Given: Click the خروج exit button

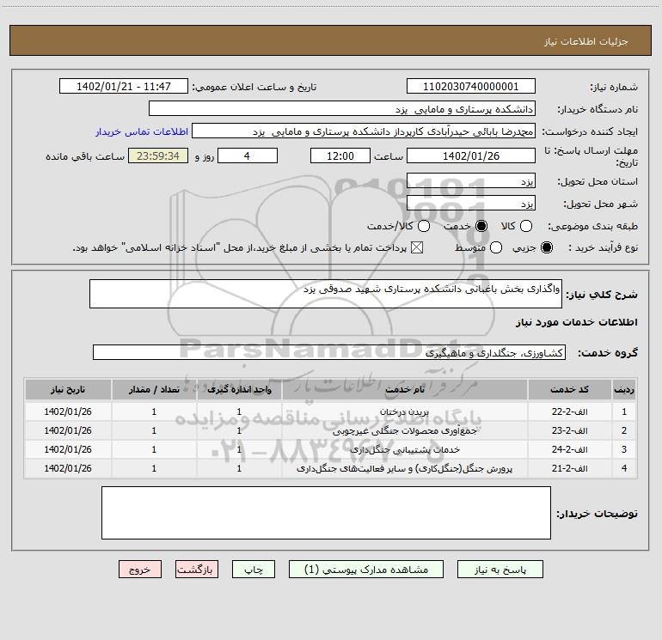Looking at the screenshot, I should [140, 570].
